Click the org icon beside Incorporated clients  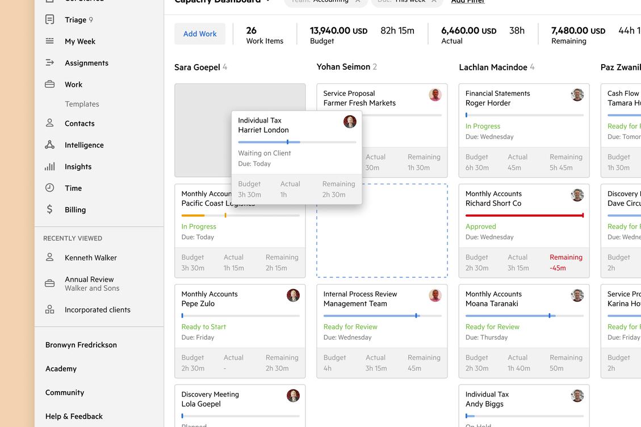click(x=49, y=310)
